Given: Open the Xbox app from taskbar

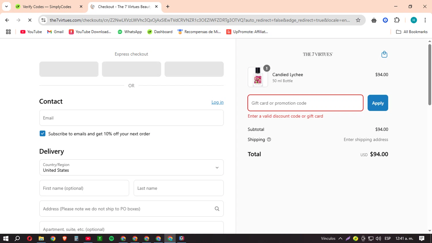Looking at the screenshot, I should click(100, 238).
